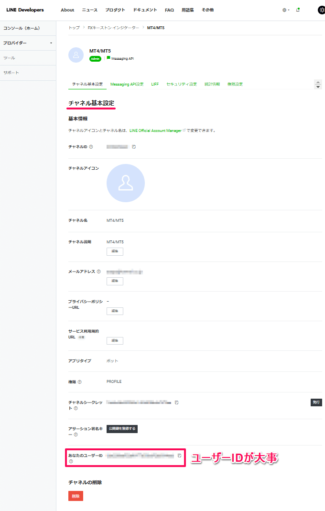This screenshot has width=325, height=511.
Task: Show help for 権限
Action: 79,382
